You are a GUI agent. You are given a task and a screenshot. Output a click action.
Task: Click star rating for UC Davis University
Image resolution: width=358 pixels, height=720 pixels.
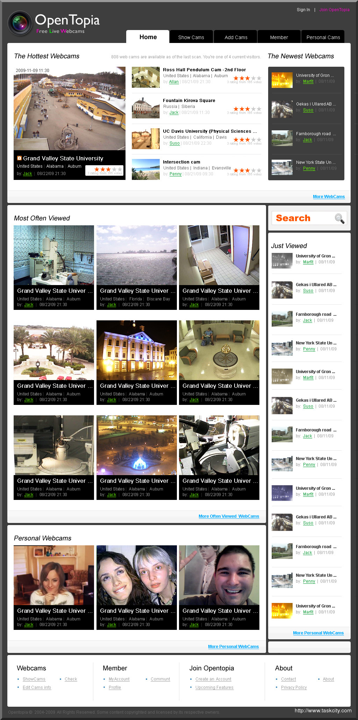tap(247, 140)
